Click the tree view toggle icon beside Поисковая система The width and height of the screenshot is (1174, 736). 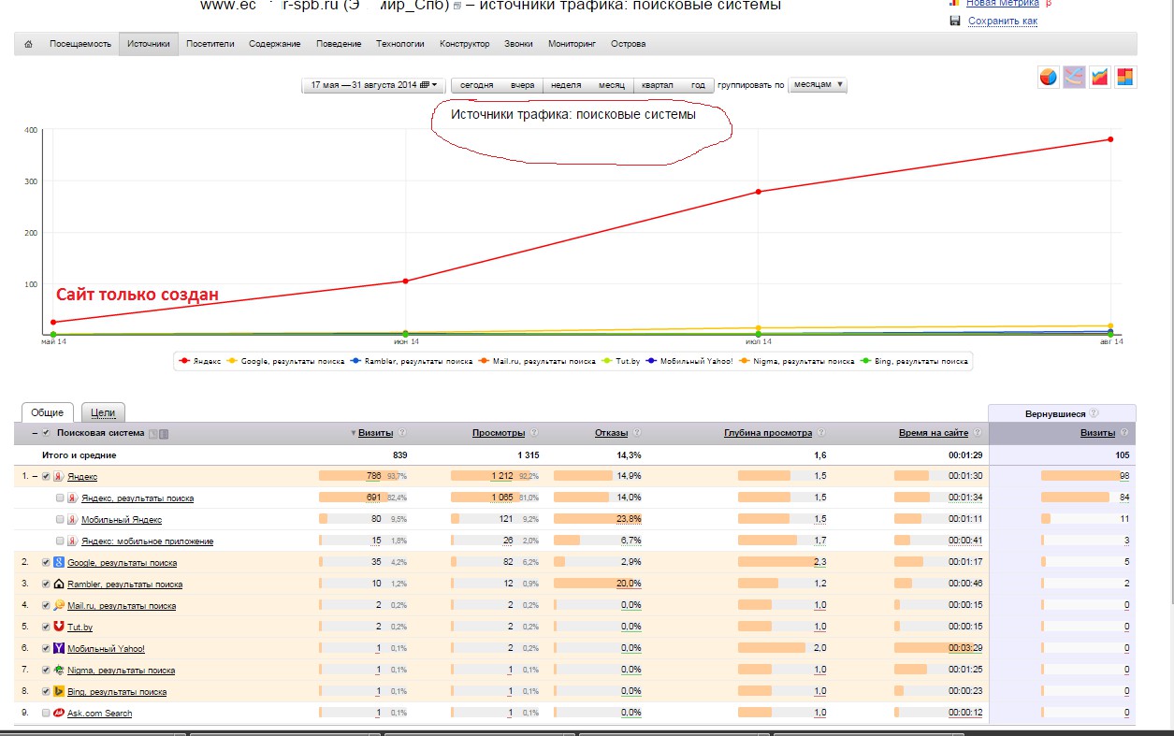153,433
